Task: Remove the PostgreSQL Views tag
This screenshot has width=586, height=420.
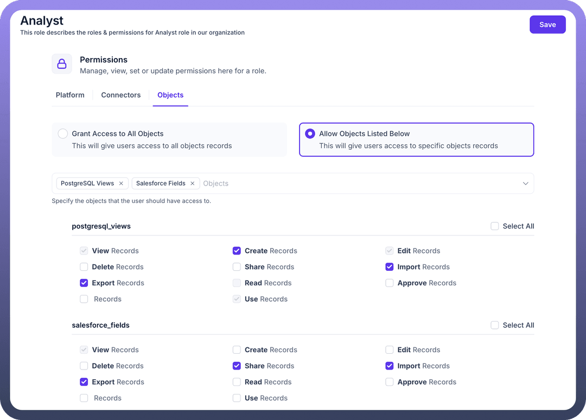Action: 121,183
